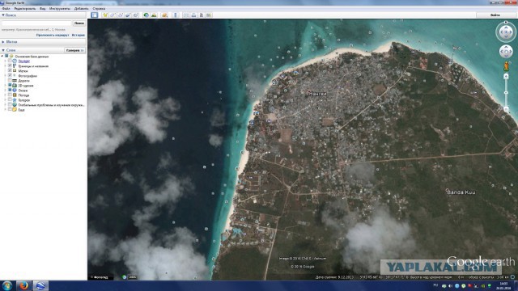The height and width of the screenshot is (291, 518).
Task: Click the Нангви place label on map
Action: [x=317, y=94]
